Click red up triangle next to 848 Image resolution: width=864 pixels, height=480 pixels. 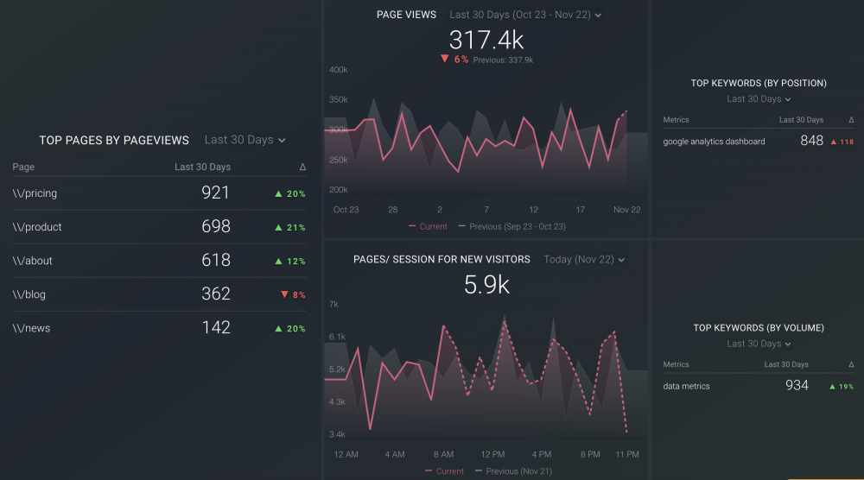[834, 142]
